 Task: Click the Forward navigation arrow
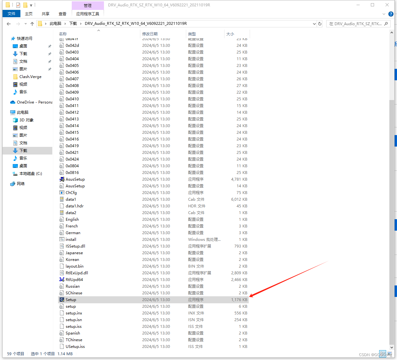(18, 24)
